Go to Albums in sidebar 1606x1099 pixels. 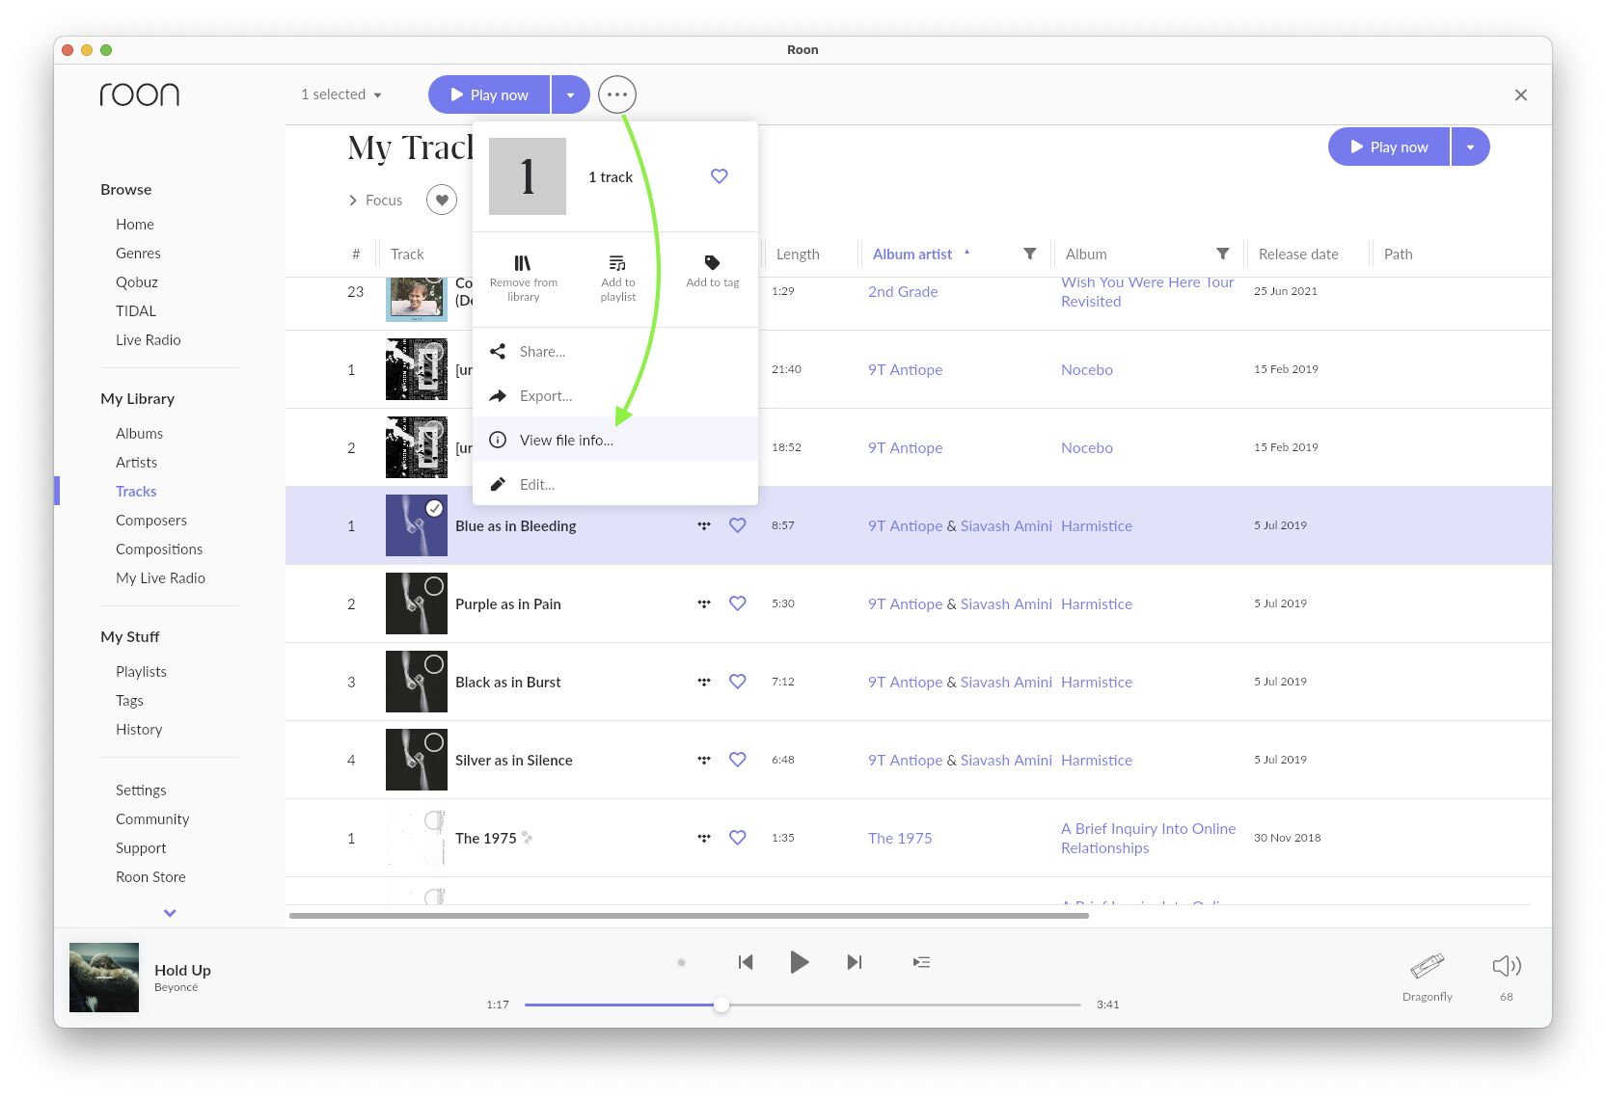[x=139, y=434]
